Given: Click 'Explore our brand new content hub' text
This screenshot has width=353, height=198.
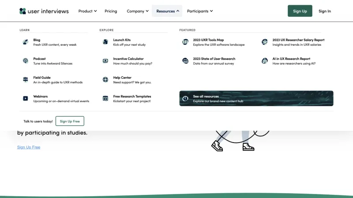Looking at the screenshot, I should [218, 101].
